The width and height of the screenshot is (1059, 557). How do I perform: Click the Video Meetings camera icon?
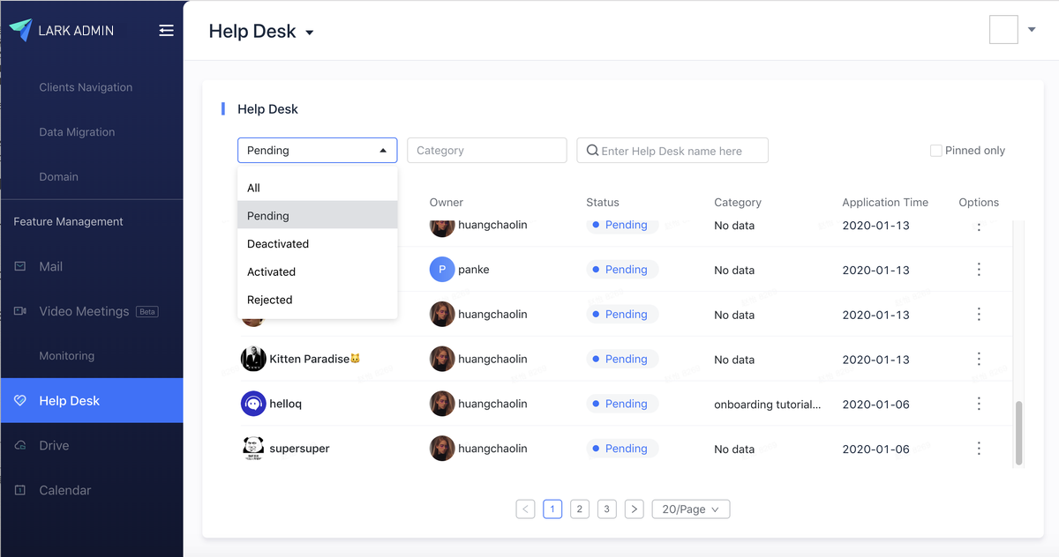pos(20,311)
